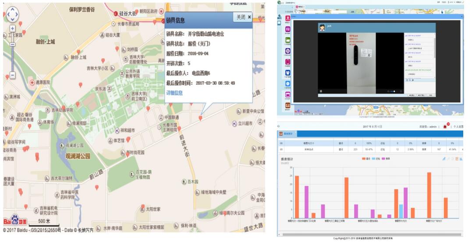
Task: Click the Baidu map logo
Action: tap(15, 220)
